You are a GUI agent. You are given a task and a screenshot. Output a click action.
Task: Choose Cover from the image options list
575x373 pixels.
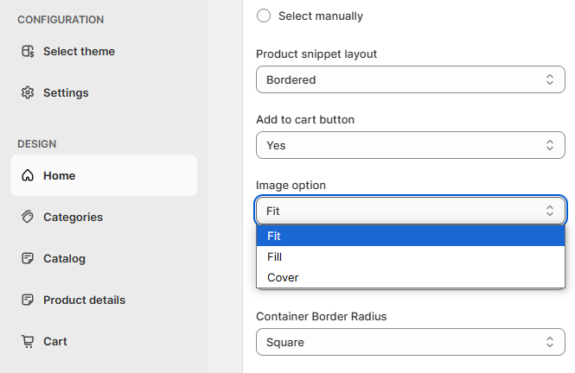[411, 277]
